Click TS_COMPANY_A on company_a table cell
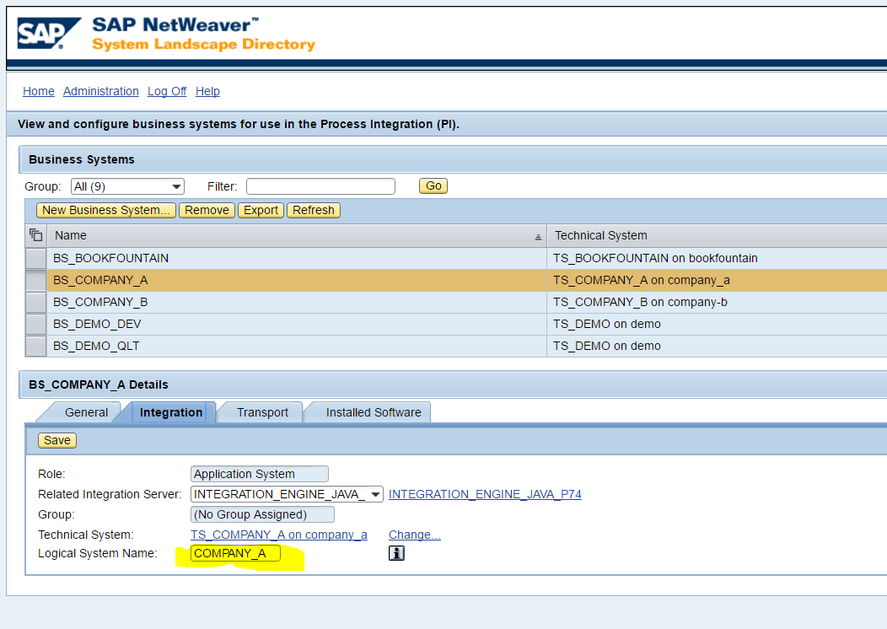This screenshot has height=629, width=887. pos(718,280)
